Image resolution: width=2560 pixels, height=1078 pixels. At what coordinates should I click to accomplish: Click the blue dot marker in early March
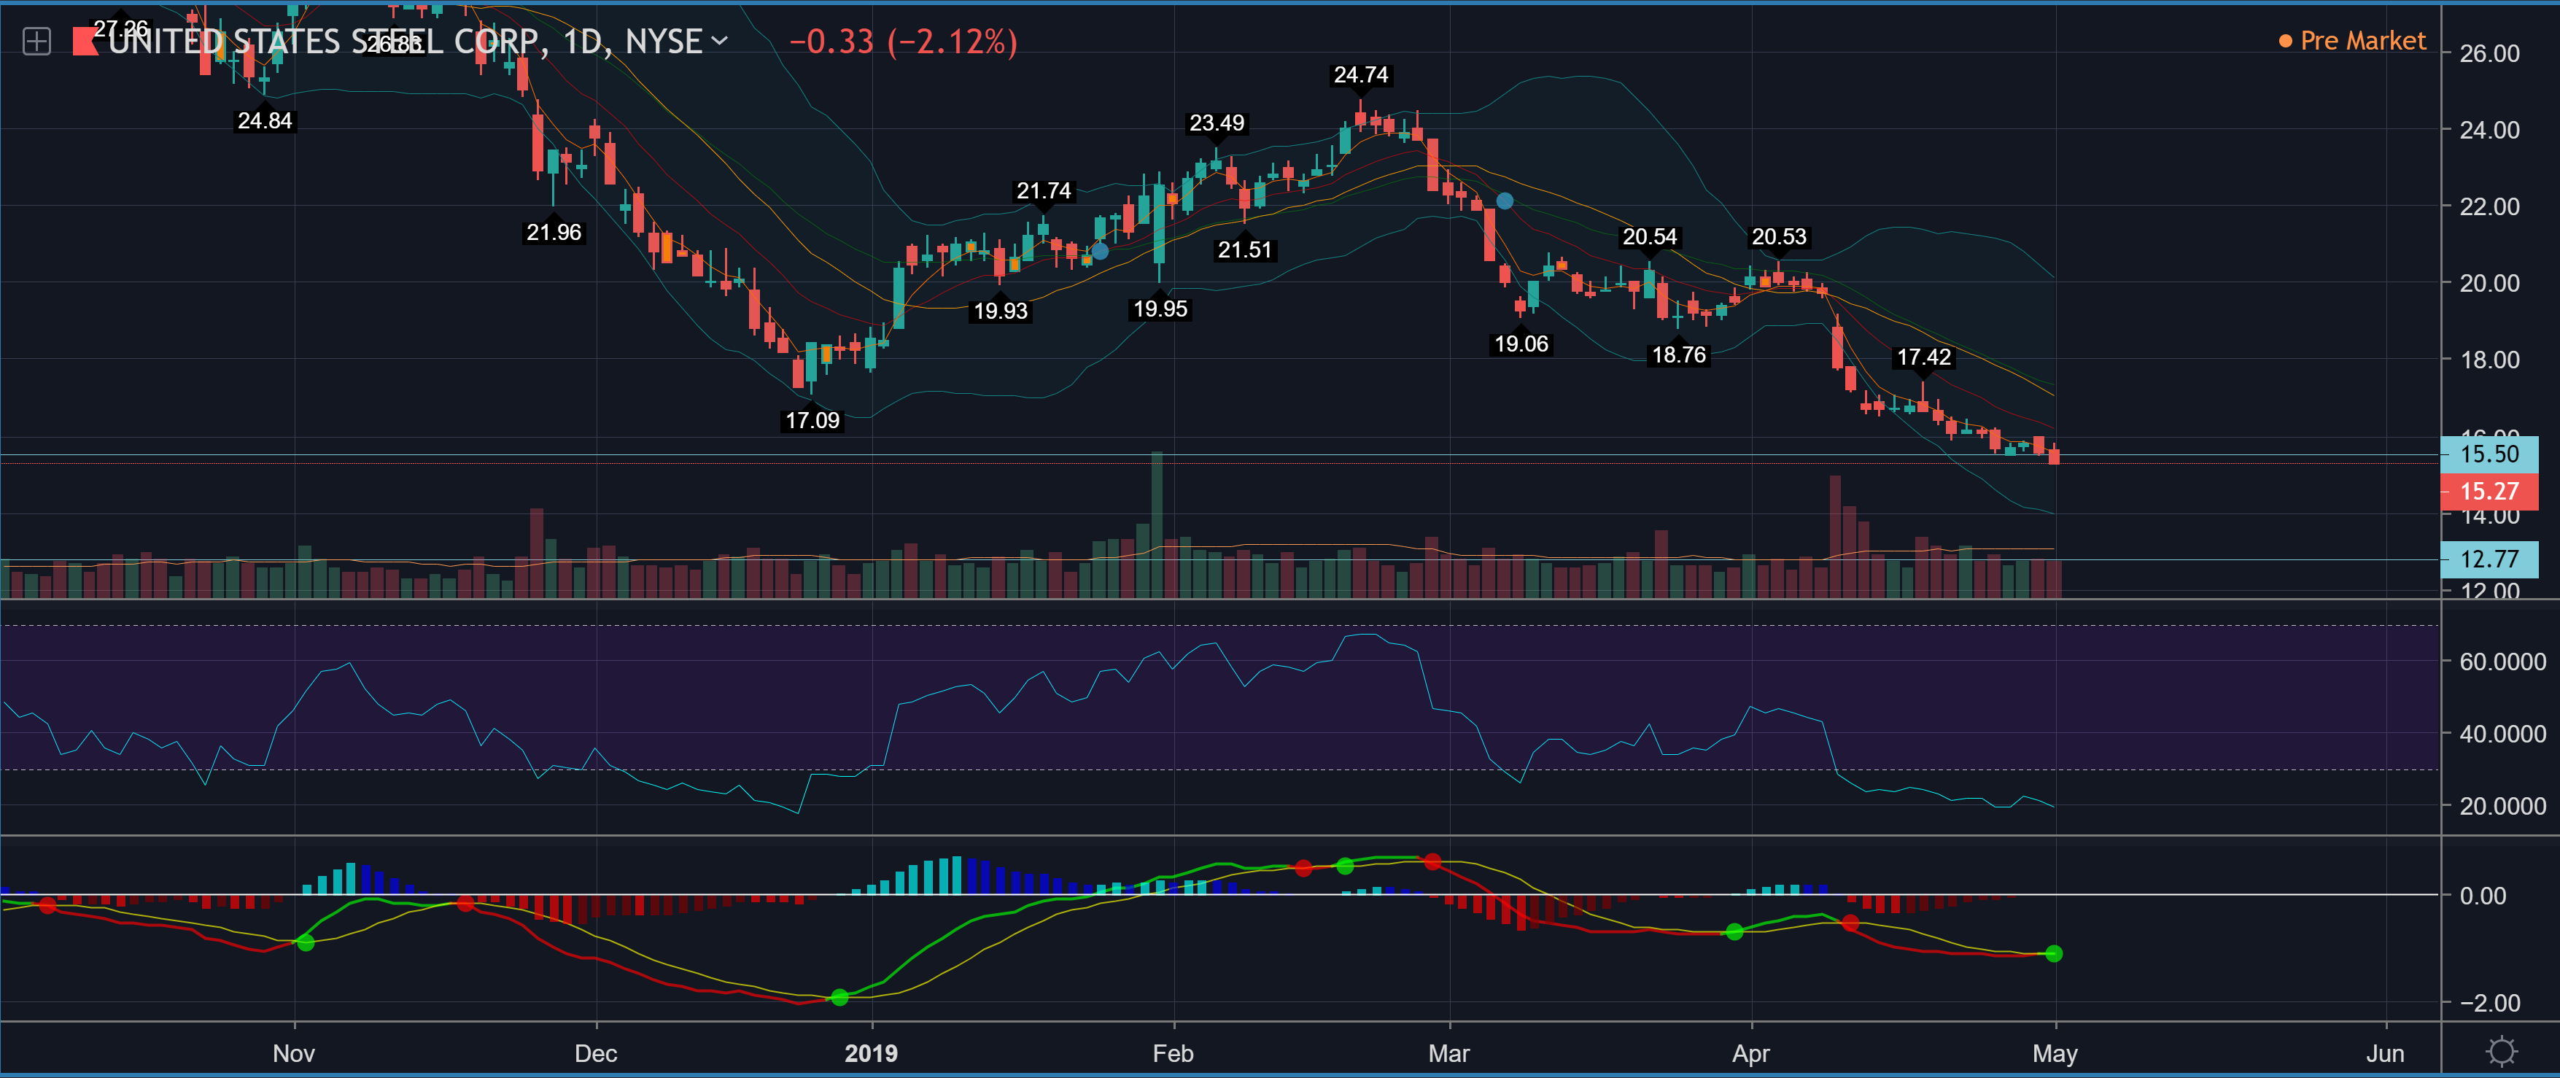point(1505,202)
